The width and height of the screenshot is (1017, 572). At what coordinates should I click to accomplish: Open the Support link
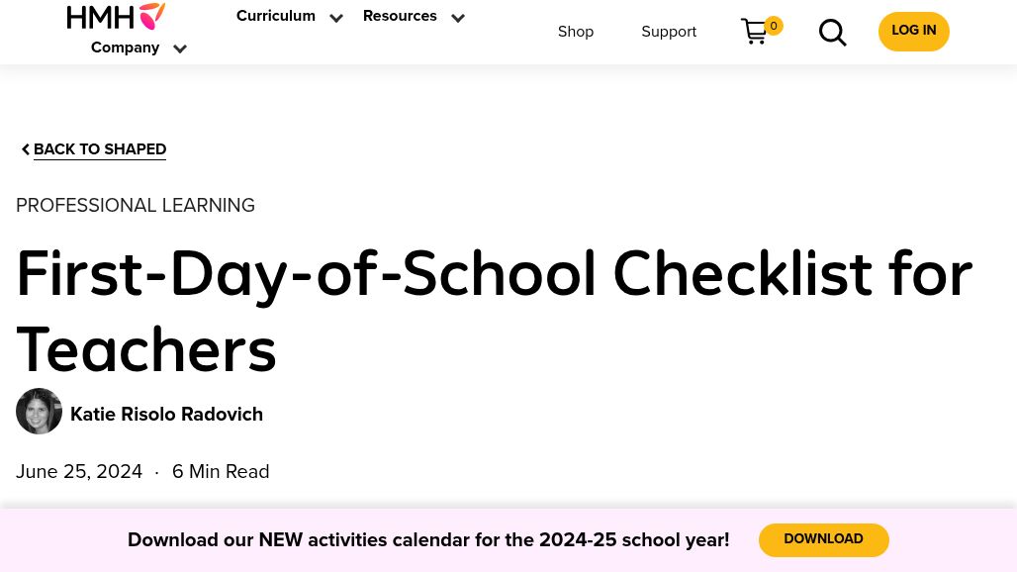coord(669,33)
